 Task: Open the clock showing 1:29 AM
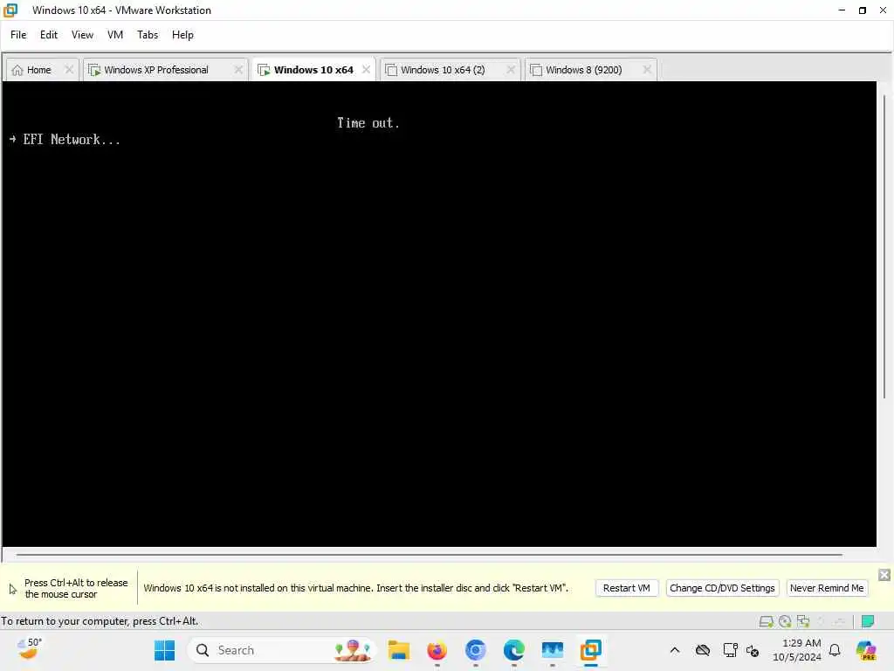tap(796, 650)
